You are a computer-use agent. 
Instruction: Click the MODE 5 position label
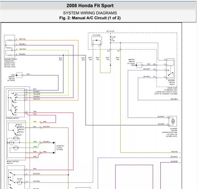[x=19, y=125]
